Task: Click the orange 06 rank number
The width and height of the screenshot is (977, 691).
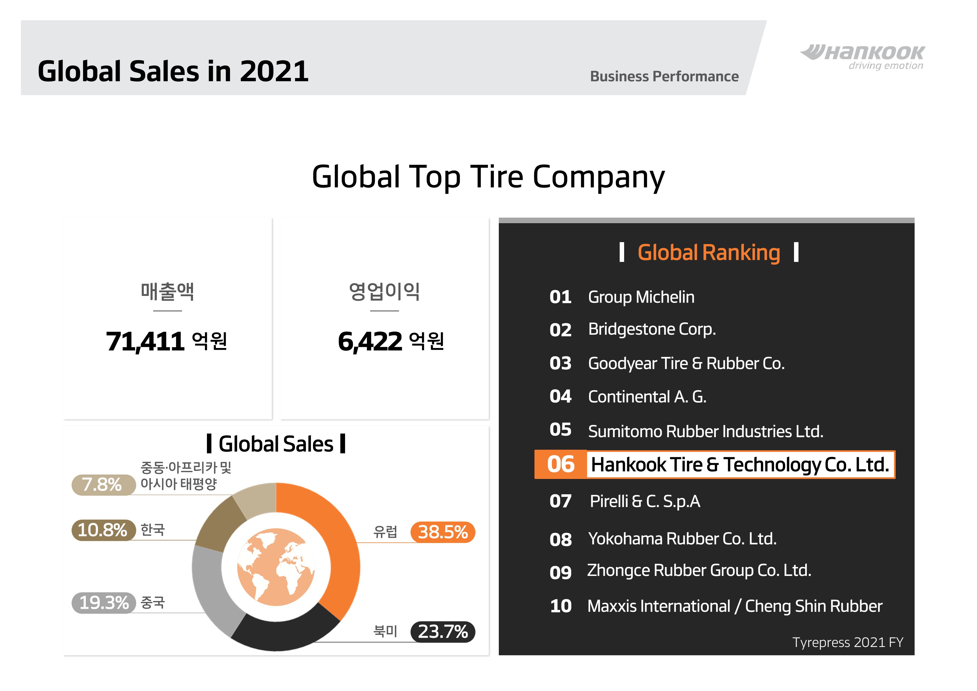Action: (560, 464)
